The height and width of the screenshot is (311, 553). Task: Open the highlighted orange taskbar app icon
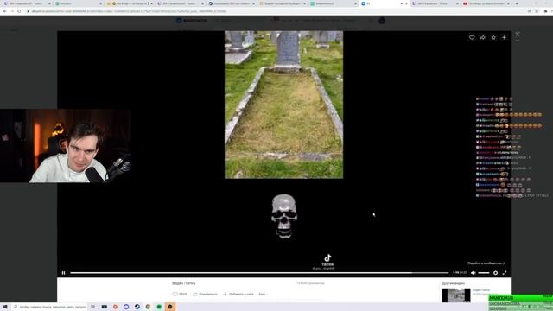click(170, 307)
